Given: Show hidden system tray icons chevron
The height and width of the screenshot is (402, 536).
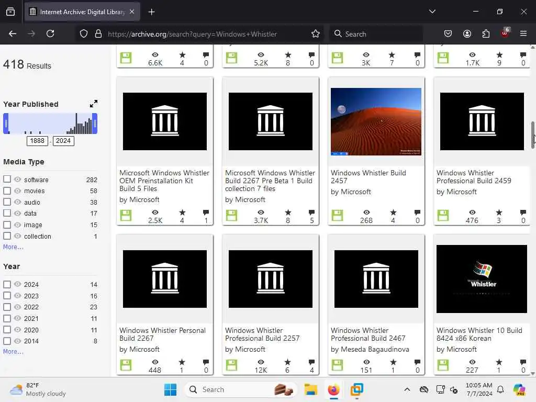Looking at the screenshot, I should point(407,389).
